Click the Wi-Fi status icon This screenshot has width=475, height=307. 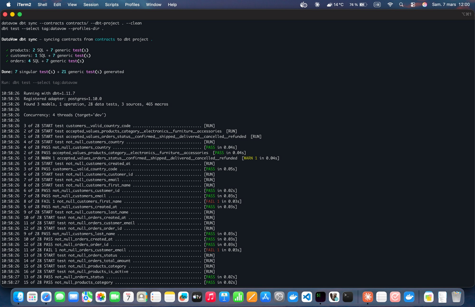click(x=390, y=4)
